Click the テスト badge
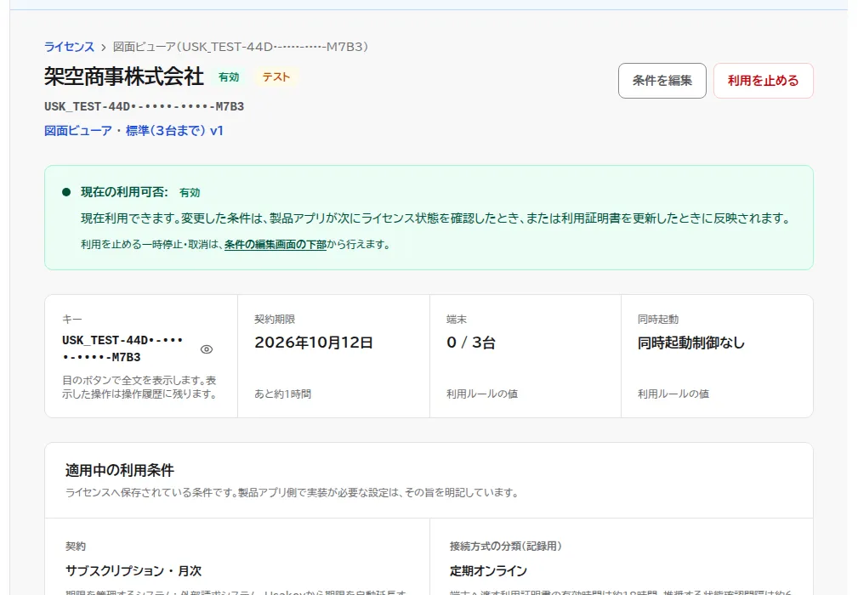 (x=276, y=77)
